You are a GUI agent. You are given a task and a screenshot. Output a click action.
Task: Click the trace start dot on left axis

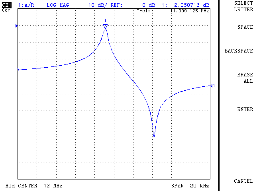18,70
